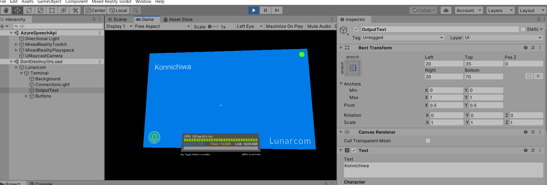The width and height of the screenshot is (547, 185).
Task: Click the Step frame button
Action: coord(277,10)
